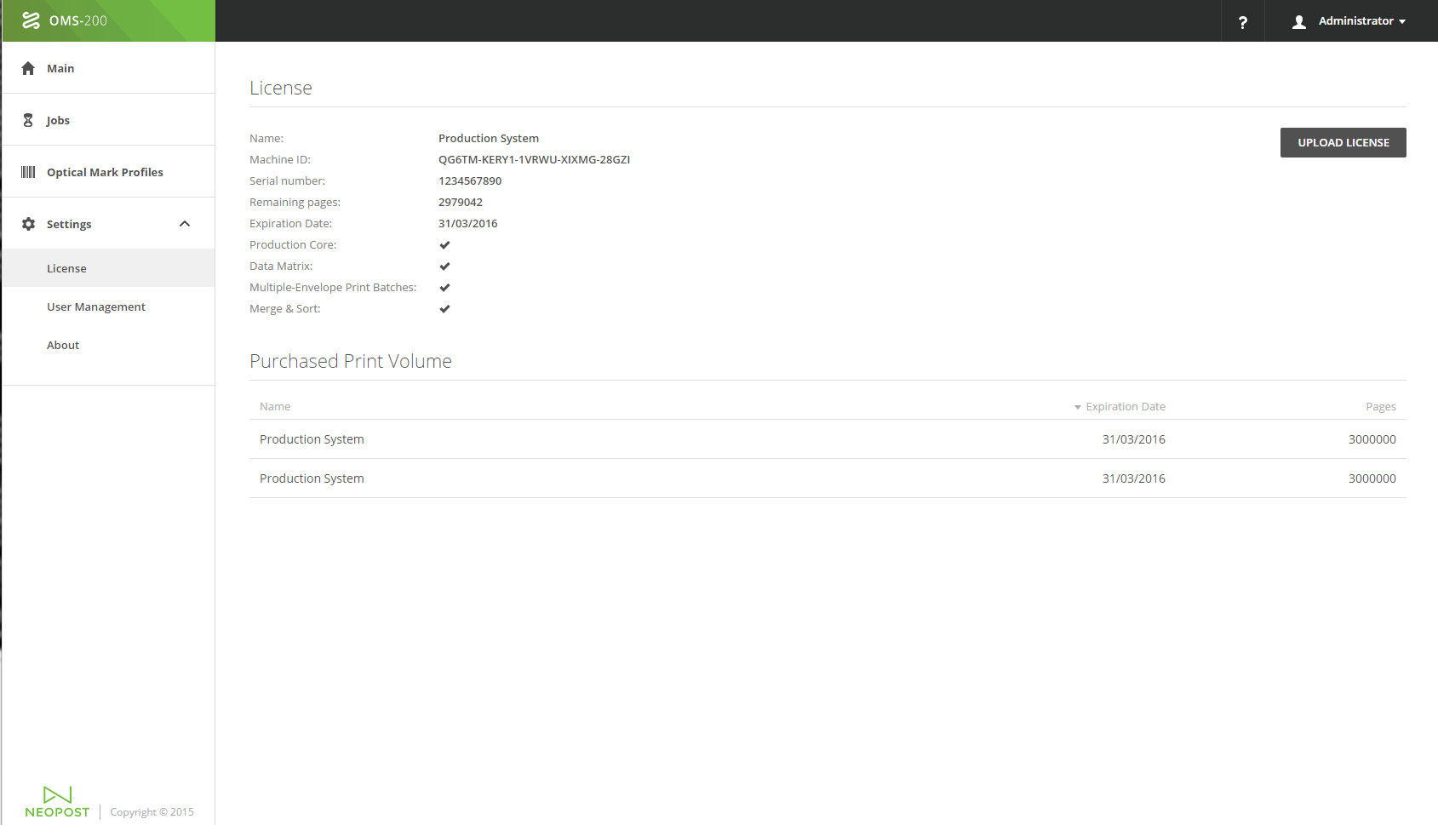Open the Administrator dropdown arrow
This screenshot has height=825, width=1438.
coord(1402,22)
